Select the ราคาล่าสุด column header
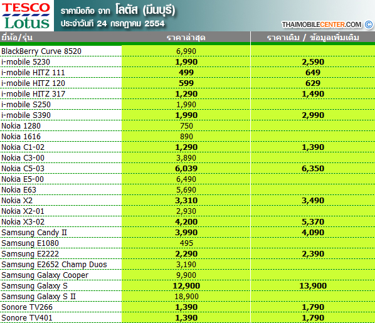Viewport: 375px width, 323px height. click(x=186, y=38)
